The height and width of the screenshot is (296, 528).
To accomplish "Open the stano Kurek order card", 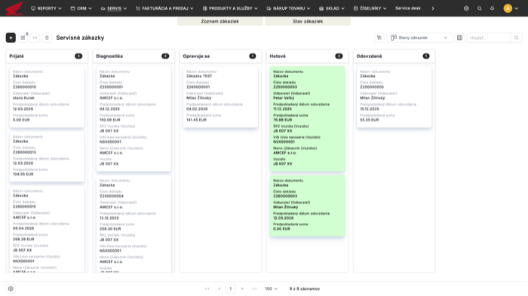I will 47,97.
